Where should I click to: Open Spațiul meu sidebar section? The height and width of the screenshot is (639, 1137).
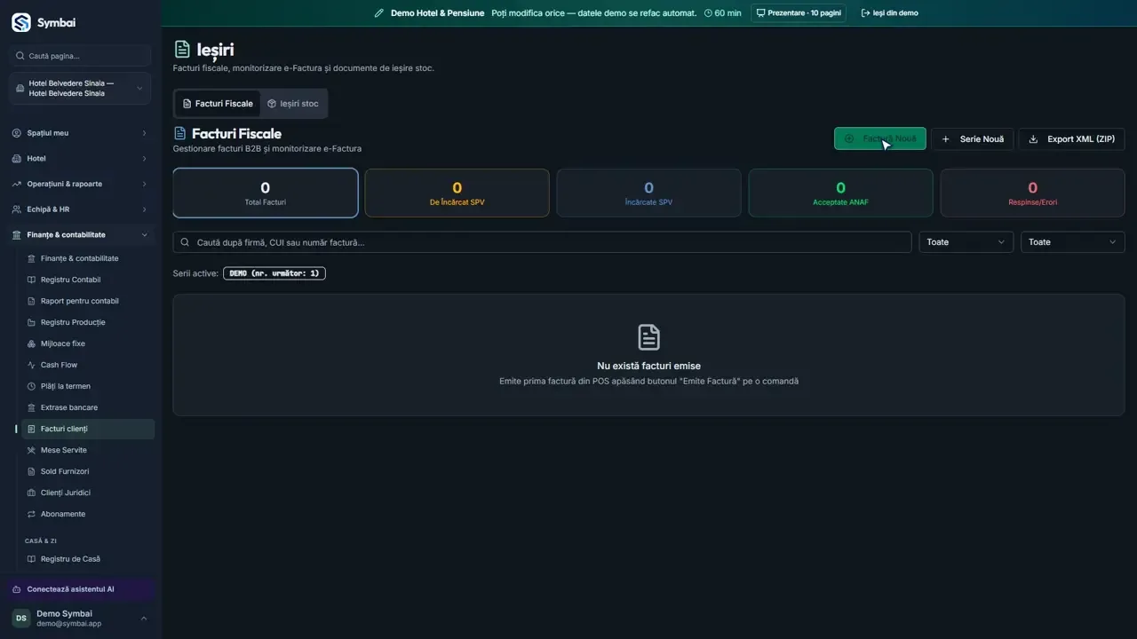80,133
